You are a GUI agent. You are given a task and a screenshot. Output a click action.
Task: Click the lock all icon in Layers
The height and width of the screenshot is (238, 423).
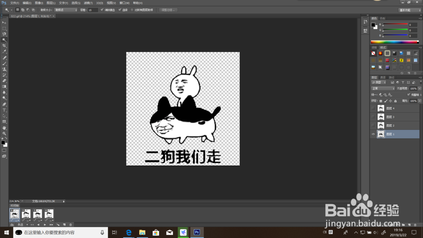[x=396, y=101]
